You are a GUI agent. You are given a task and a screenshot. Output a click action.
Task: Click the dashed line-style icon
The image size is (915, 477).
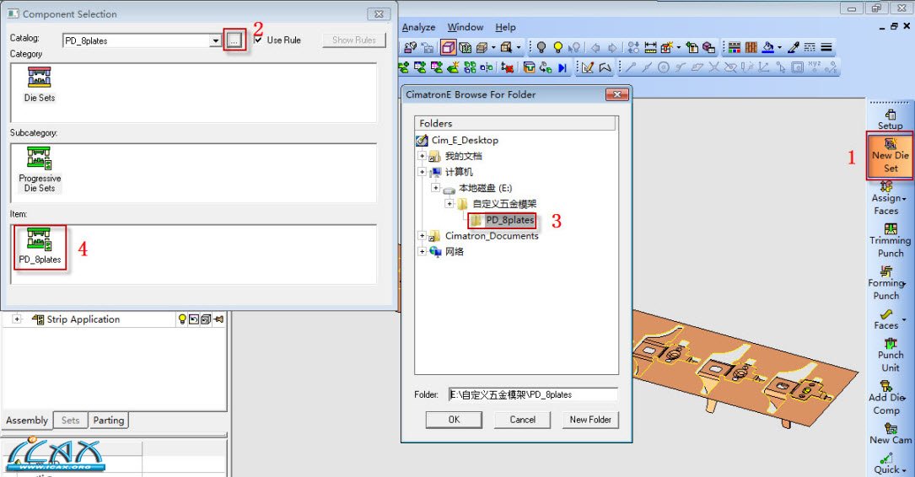(810, 47)
